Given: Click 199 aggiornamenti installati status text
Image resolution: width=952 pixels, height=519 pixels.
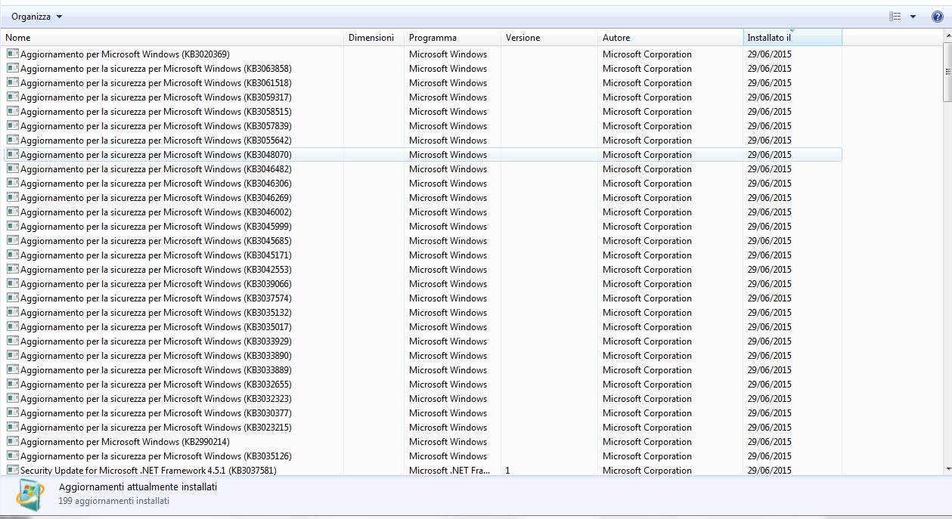Looking at the screenshot, I should (114, 501).
